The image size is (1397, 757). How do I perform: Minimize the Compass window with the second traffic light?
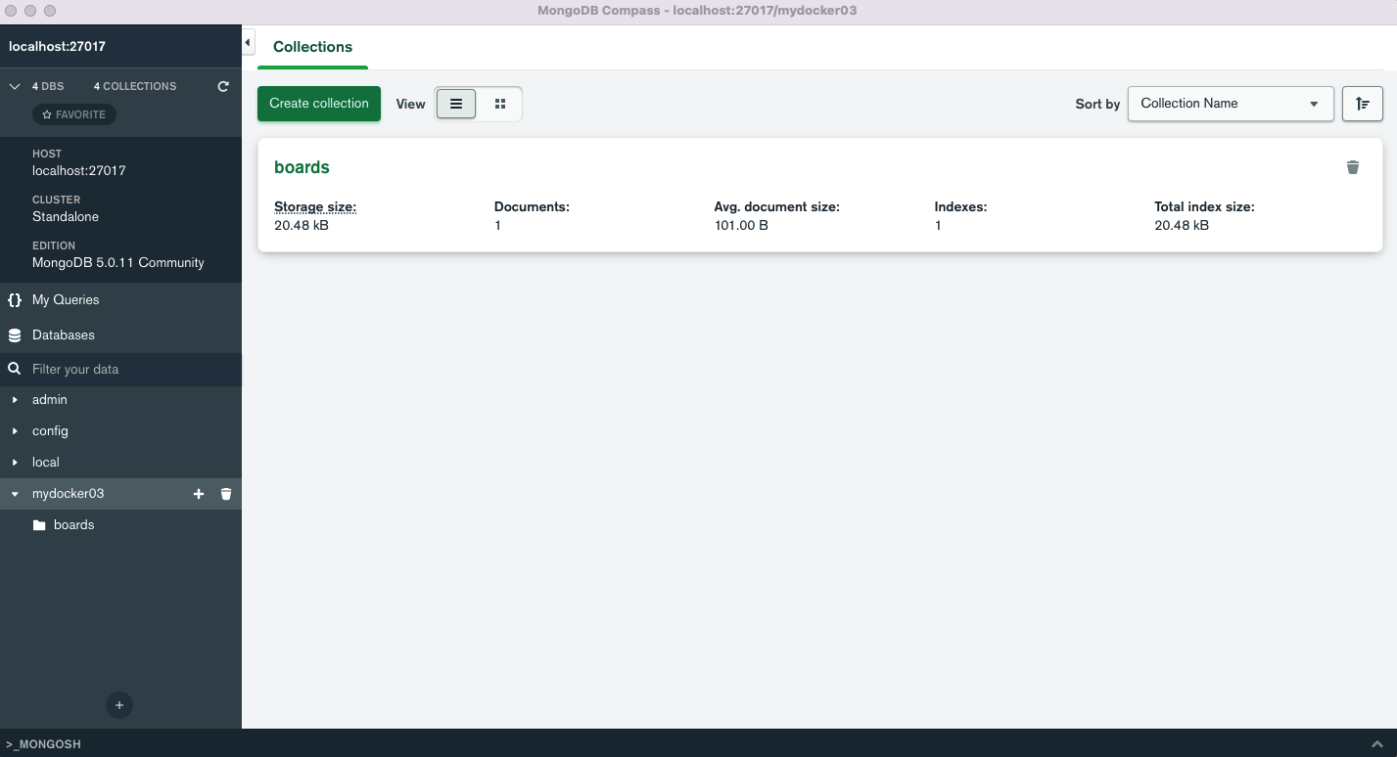[x=31, y=11]
